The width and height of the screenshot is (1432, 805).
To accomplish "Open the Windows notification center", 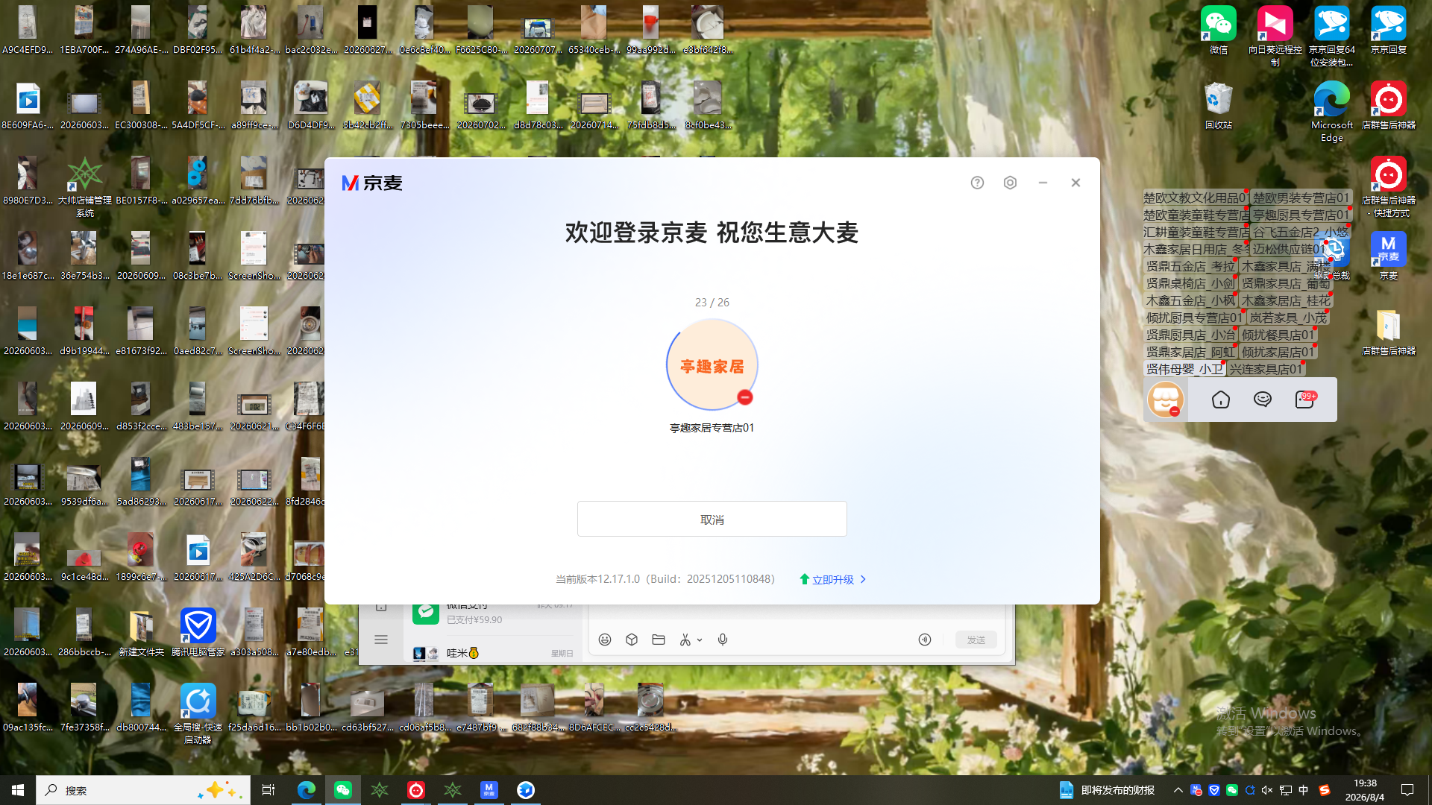I will click(x=1407, y=790).
